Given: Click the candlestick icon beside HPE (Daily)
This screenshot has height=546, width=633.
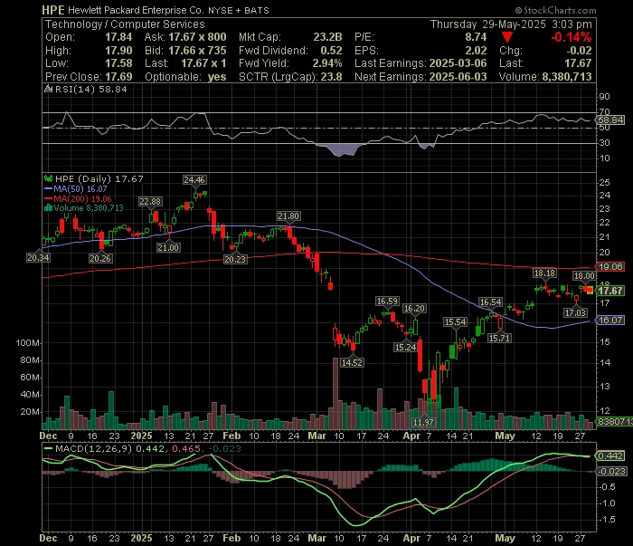Looking at the screenshot, I should point(49,178).
